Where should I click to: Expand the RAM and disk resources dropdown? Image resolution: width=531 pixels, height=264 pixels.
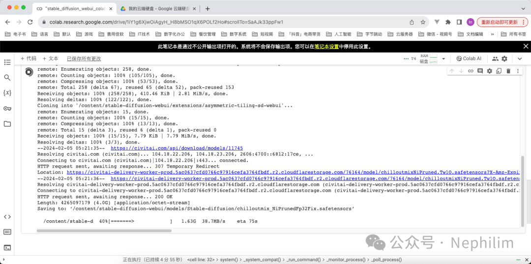[443, 59]
